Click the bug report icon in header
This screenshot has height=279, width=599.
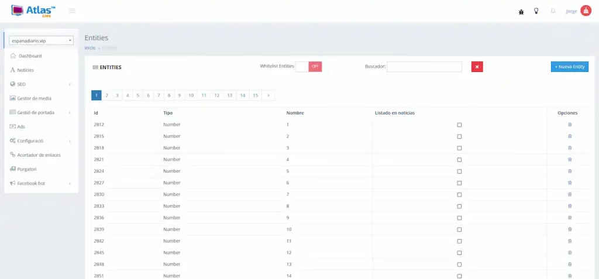pyautogui.click(x=521, y=11)
